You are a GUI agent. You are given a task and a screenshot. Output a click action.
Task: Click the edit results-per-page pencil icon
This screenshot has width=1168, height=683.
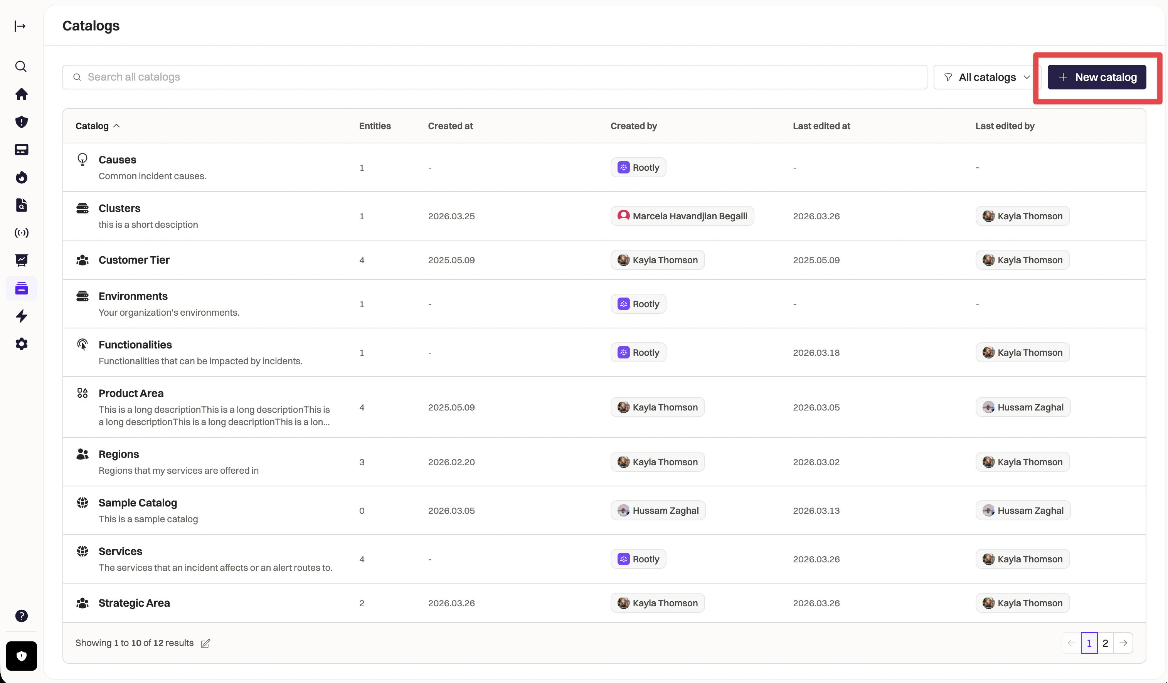tap(205, 643)
